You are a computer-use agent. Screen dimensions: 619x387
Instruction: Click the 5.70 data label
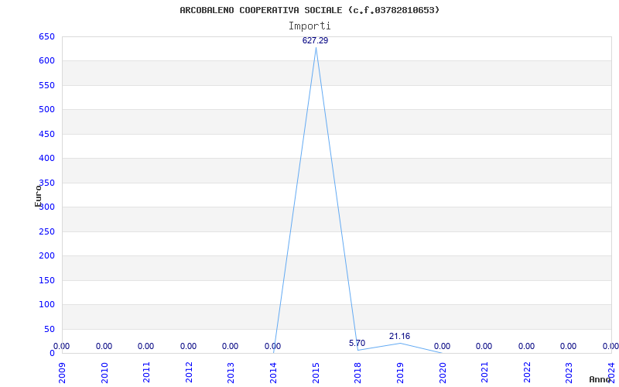357,343
